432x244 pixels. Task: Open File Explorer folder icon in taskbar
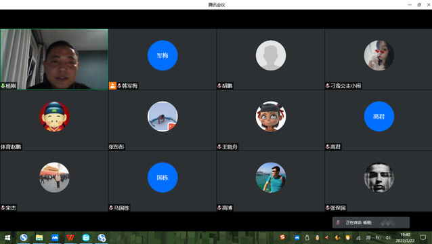pos(39,237)
